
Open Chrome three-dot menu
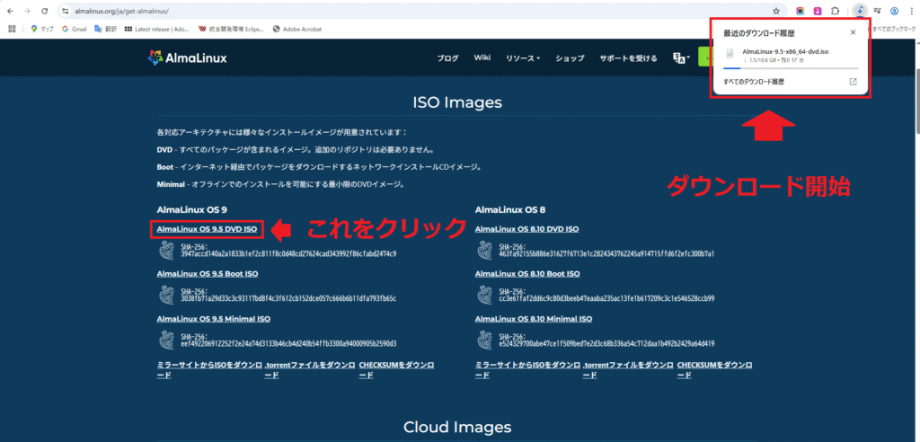click(x=910, y=11)
